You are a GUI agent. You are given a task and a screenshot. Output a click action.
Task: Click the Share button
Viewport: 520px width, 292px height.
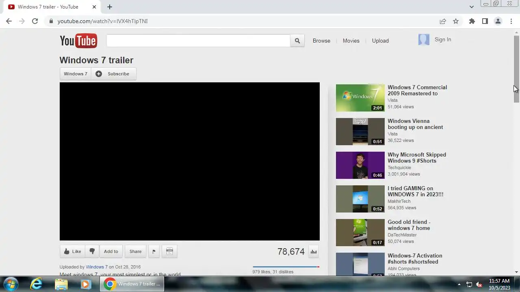[x=136, y=251]
